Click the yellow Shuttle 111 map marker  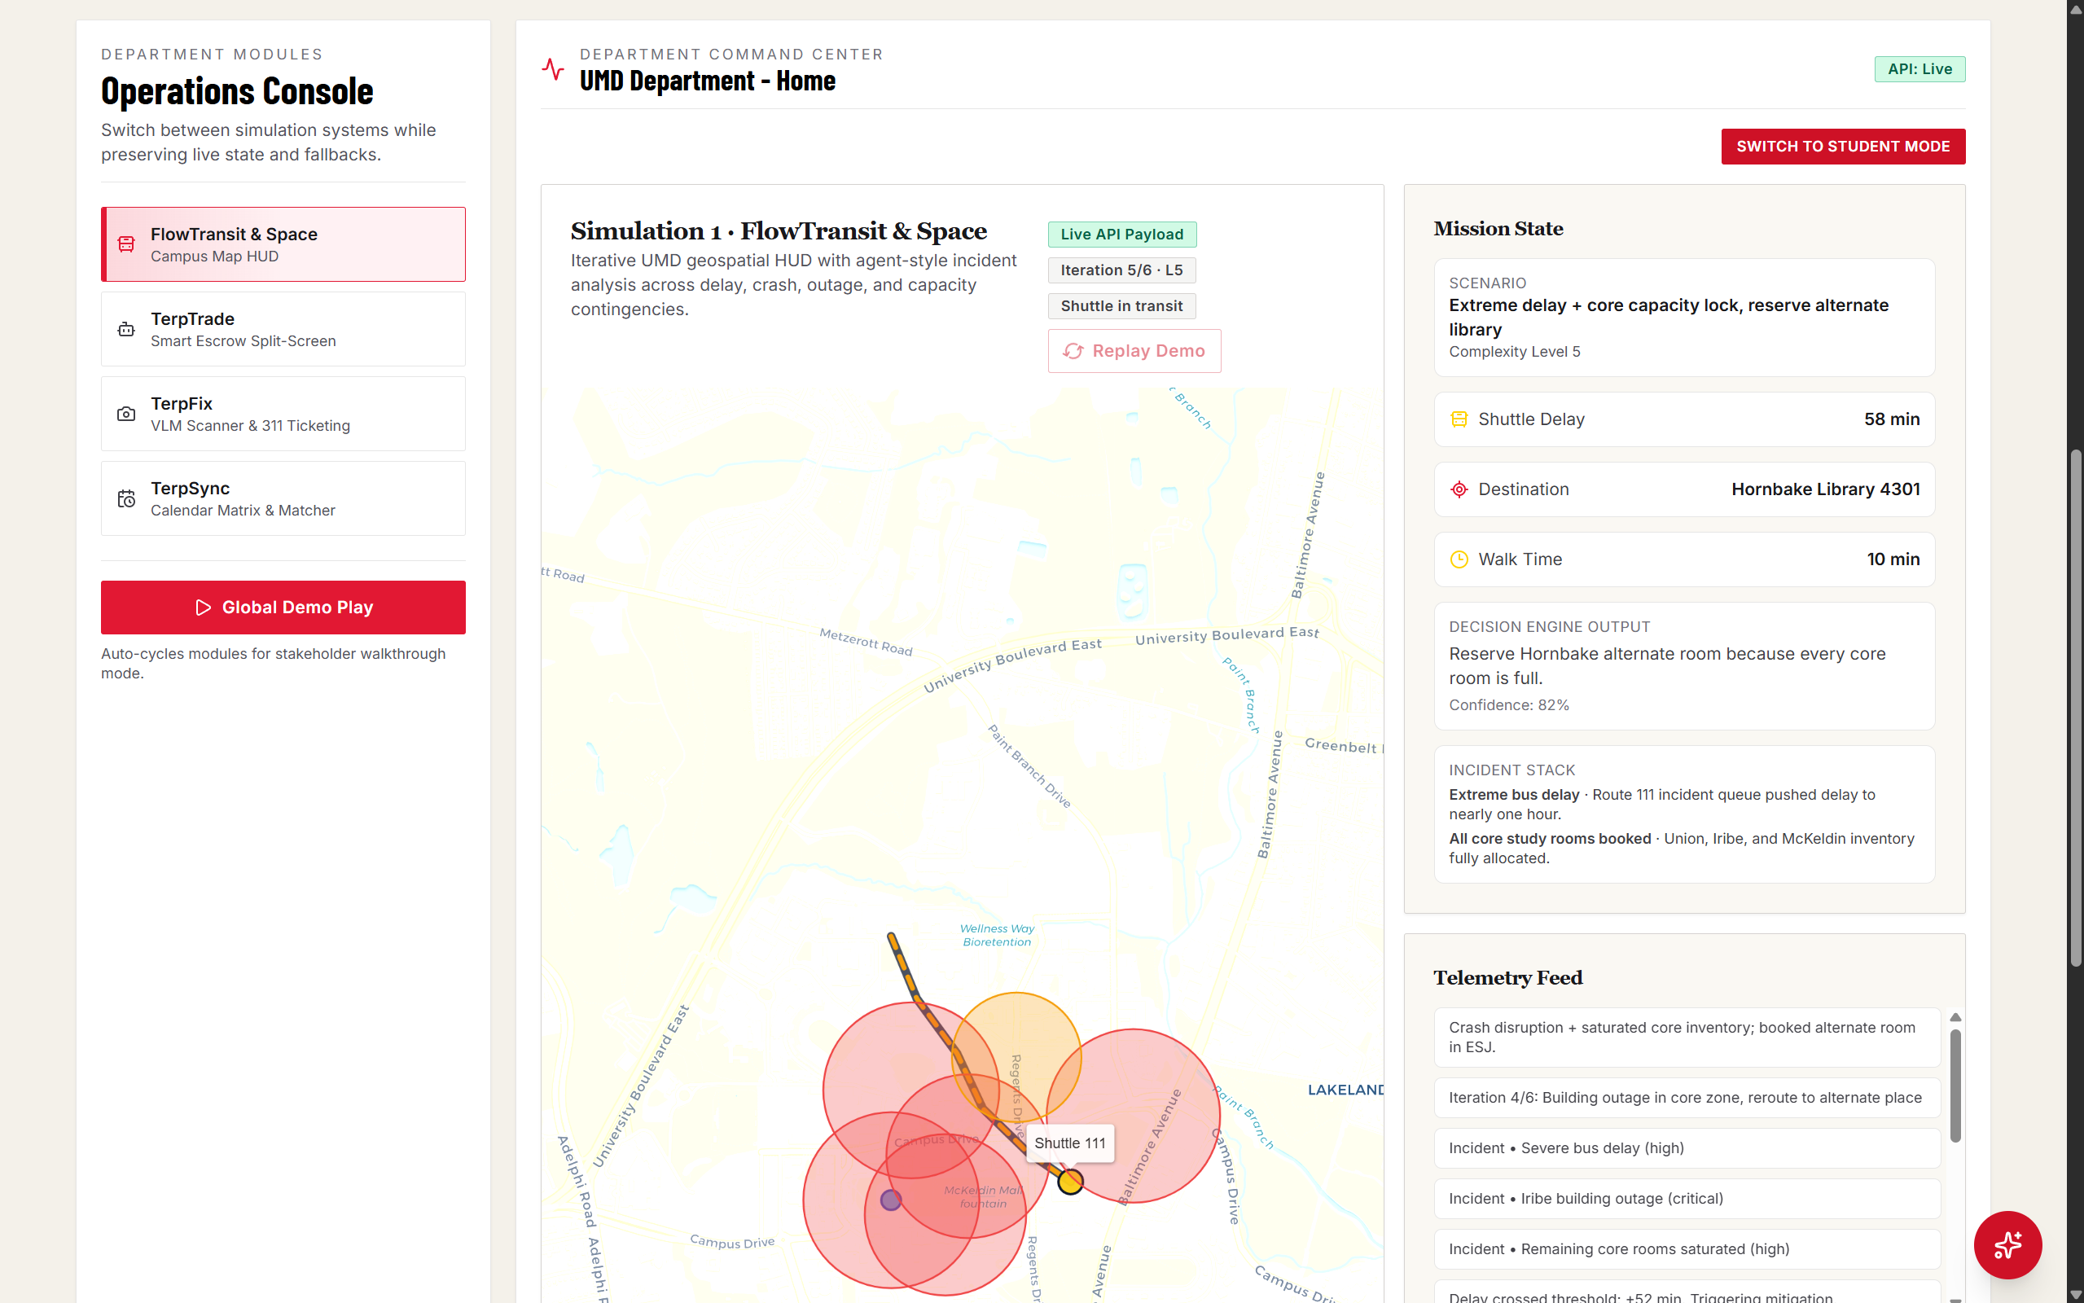1070,1182
